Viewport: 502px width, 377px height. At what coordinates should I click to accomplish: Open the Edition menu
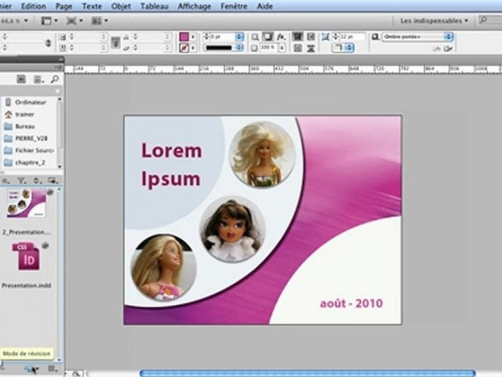click(x=33, y=6)
